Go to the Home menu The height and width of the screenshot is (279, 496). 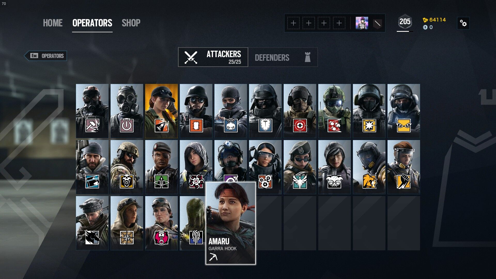[53, 23]
